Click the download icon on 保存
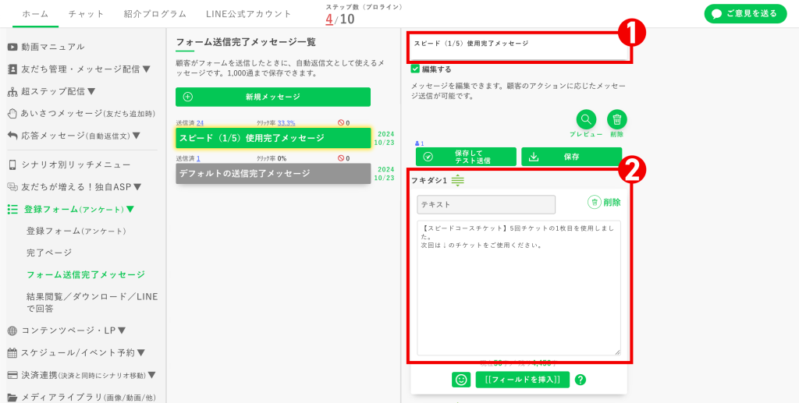Screen dimensions: 799x403 pyautogui.click(x=534, y=157)
